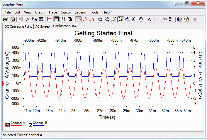Minimize the Grapher View window
Image resolution: width=207 pixels, height=140 pixels.
(179, 3)
